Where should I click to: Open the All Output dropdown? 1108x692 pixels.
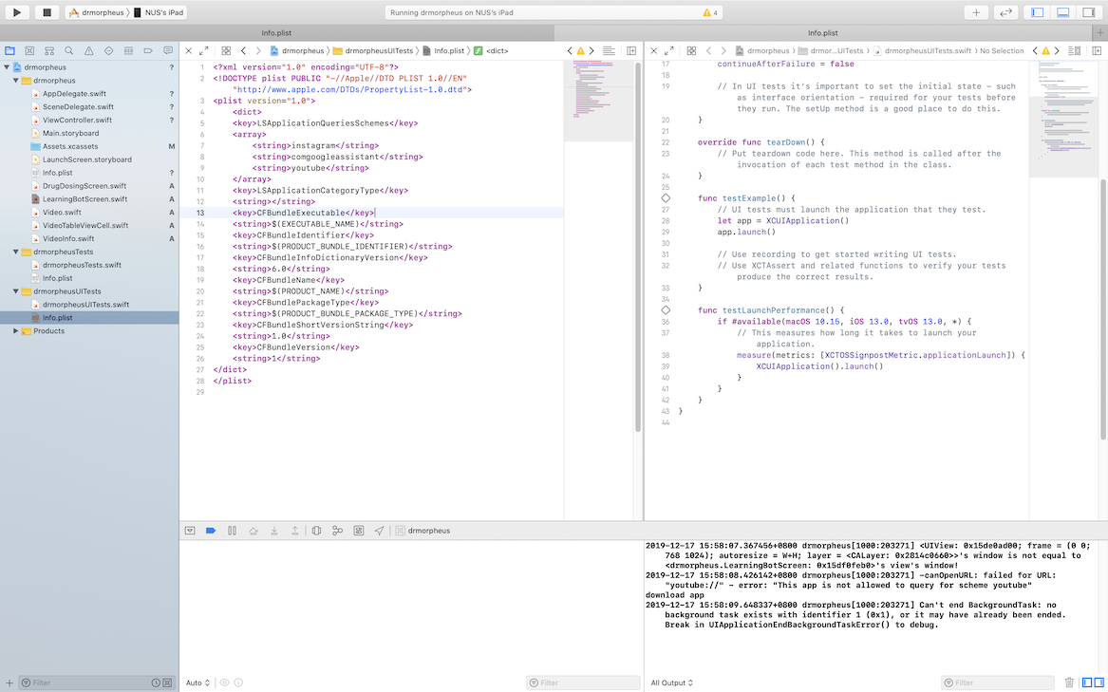671,683
